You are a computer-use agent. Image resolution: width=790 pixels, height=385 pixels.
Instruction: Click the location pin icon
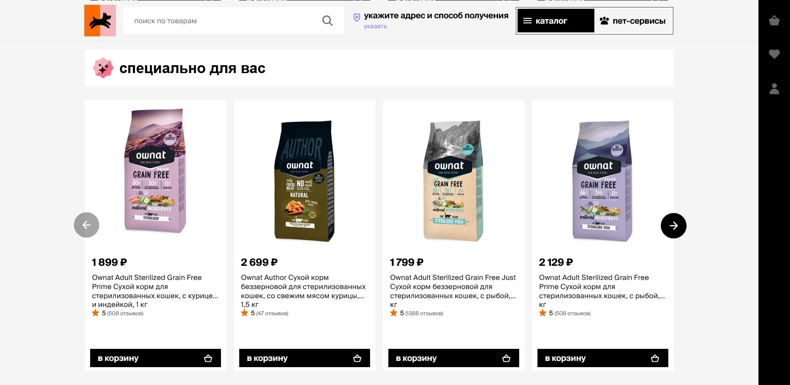pos(356,17)
